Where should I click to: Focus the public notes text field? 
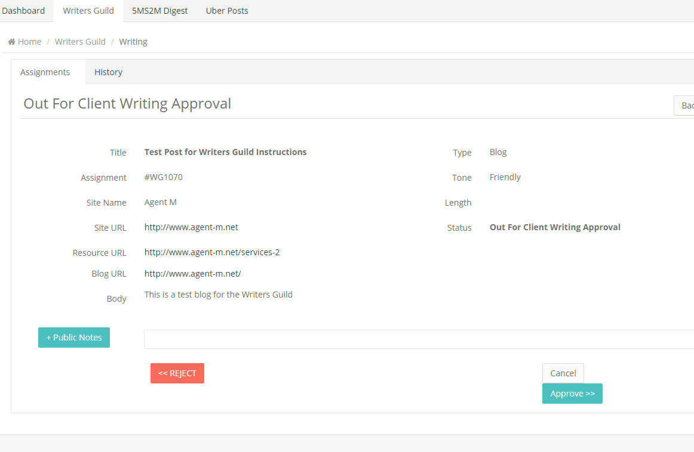click(418, 339)
